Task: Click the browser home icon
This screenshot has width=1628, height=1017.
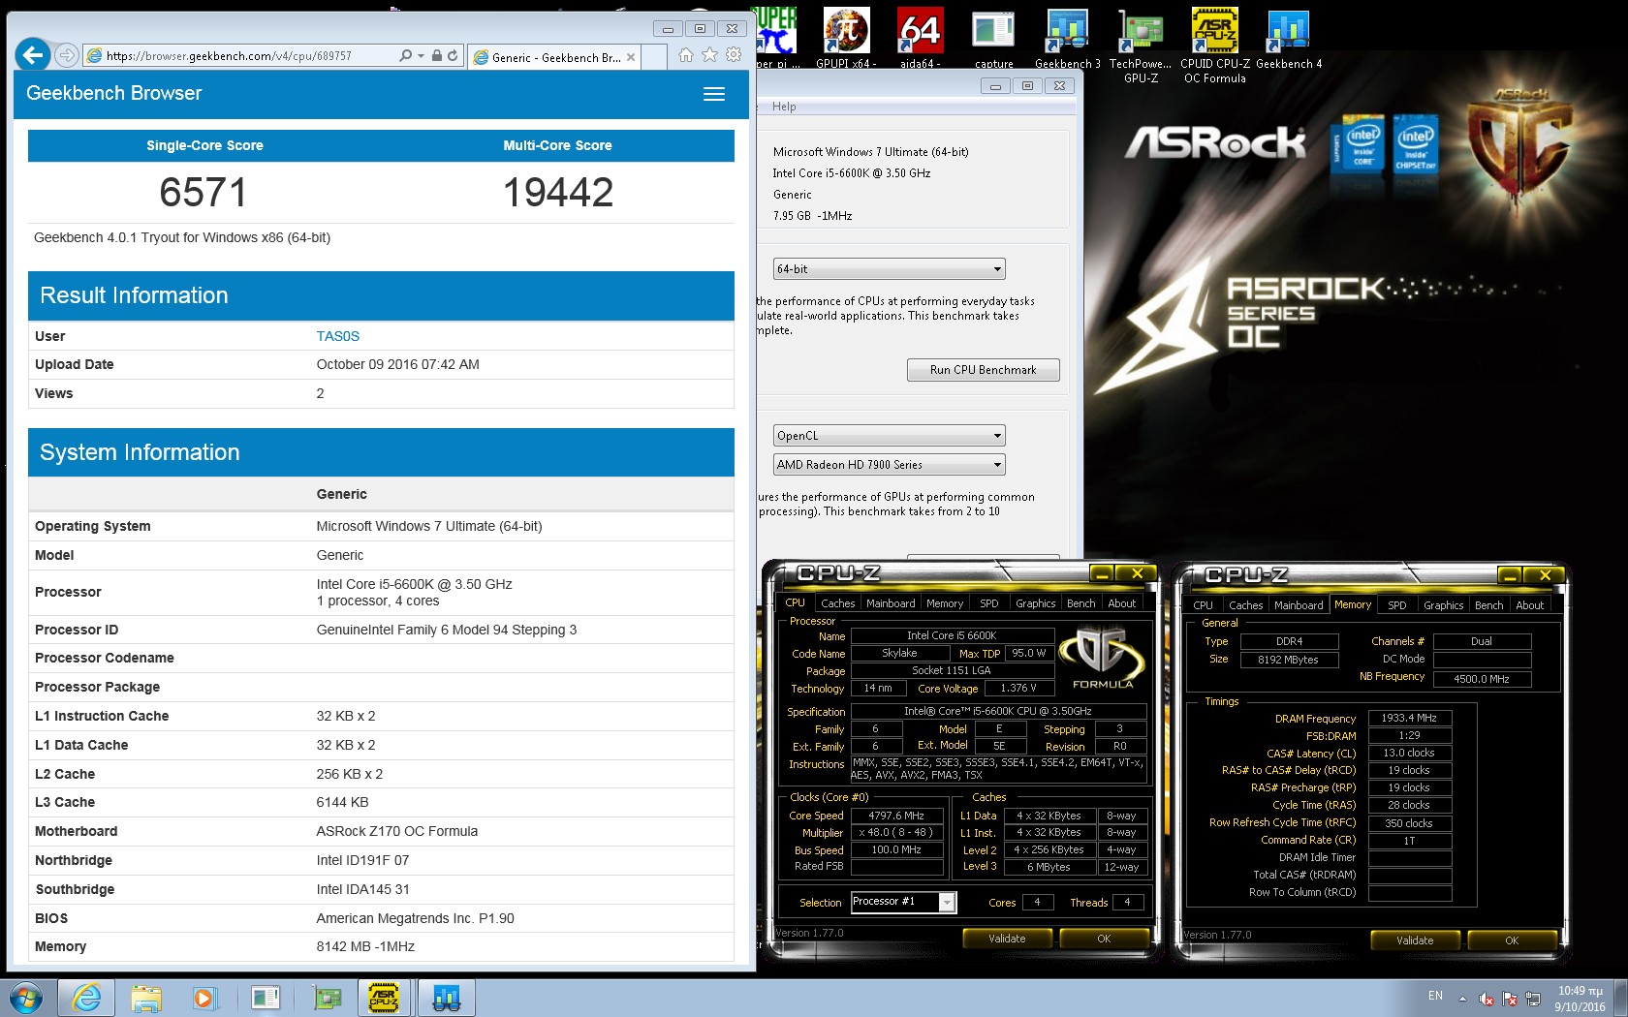Action: (x=686, y=55)
